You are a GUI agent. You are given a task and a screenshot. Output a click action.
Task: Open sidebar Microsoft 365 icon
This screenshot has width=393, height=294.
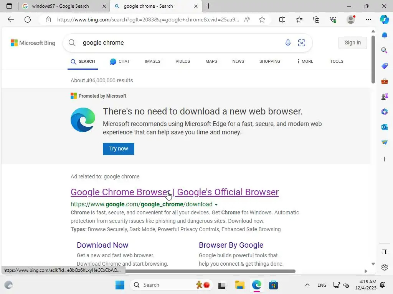coord(384,112)
